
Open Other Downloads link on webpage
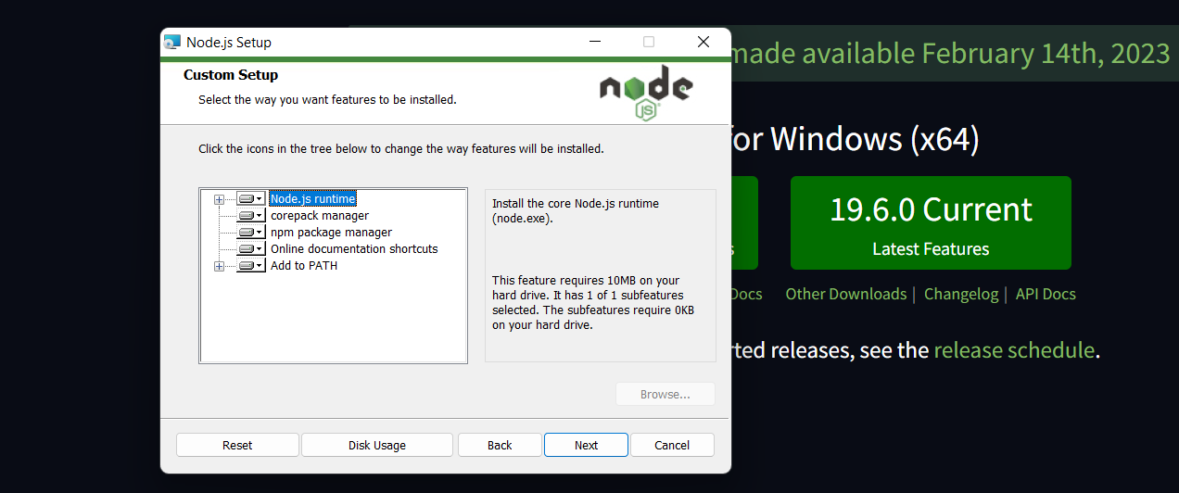click(x=846, y=294)
